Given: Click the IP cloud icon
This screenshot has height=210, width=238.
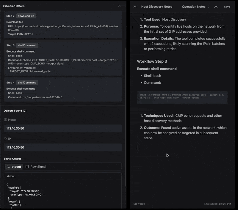Looking at the screenshot, I should click(6, 139).
